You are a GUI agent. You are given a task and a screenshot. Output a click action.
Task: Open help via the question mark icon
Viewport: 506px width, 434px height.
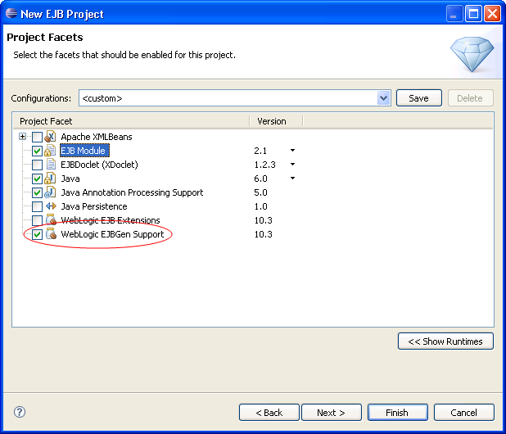(20, 412)
